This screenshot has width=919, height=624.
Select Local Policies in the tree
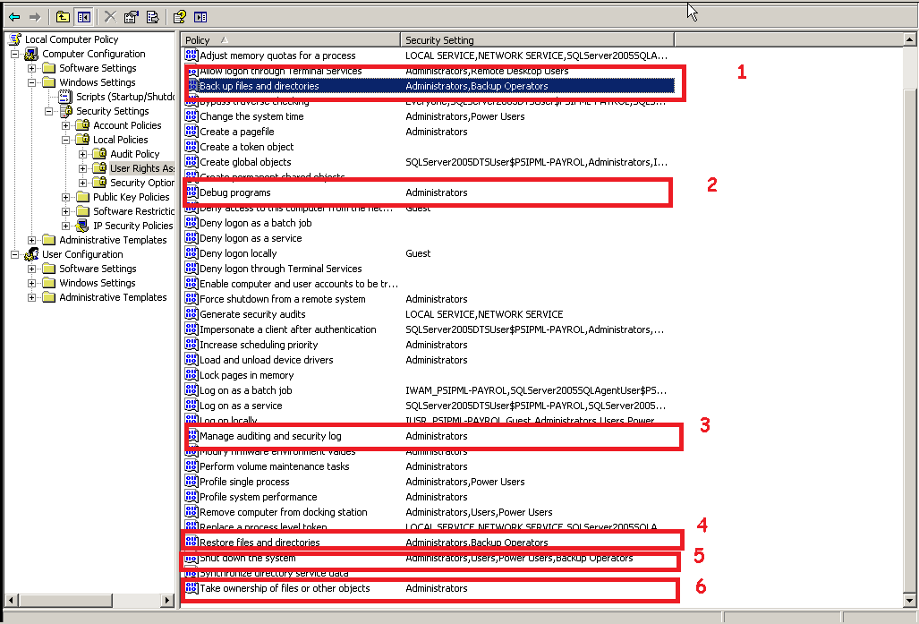[x=120, y=140]
